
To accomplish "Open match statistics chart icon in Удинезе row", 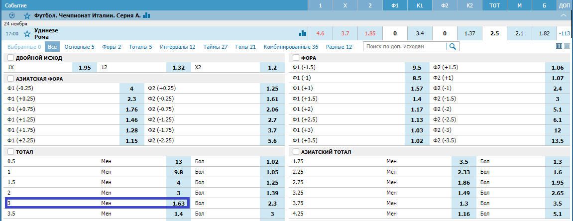I will [303, 33].
